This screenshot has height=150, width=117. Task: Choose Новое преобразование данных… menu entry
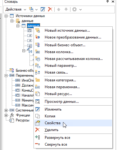pyautogui.click(x=73, y=37)
